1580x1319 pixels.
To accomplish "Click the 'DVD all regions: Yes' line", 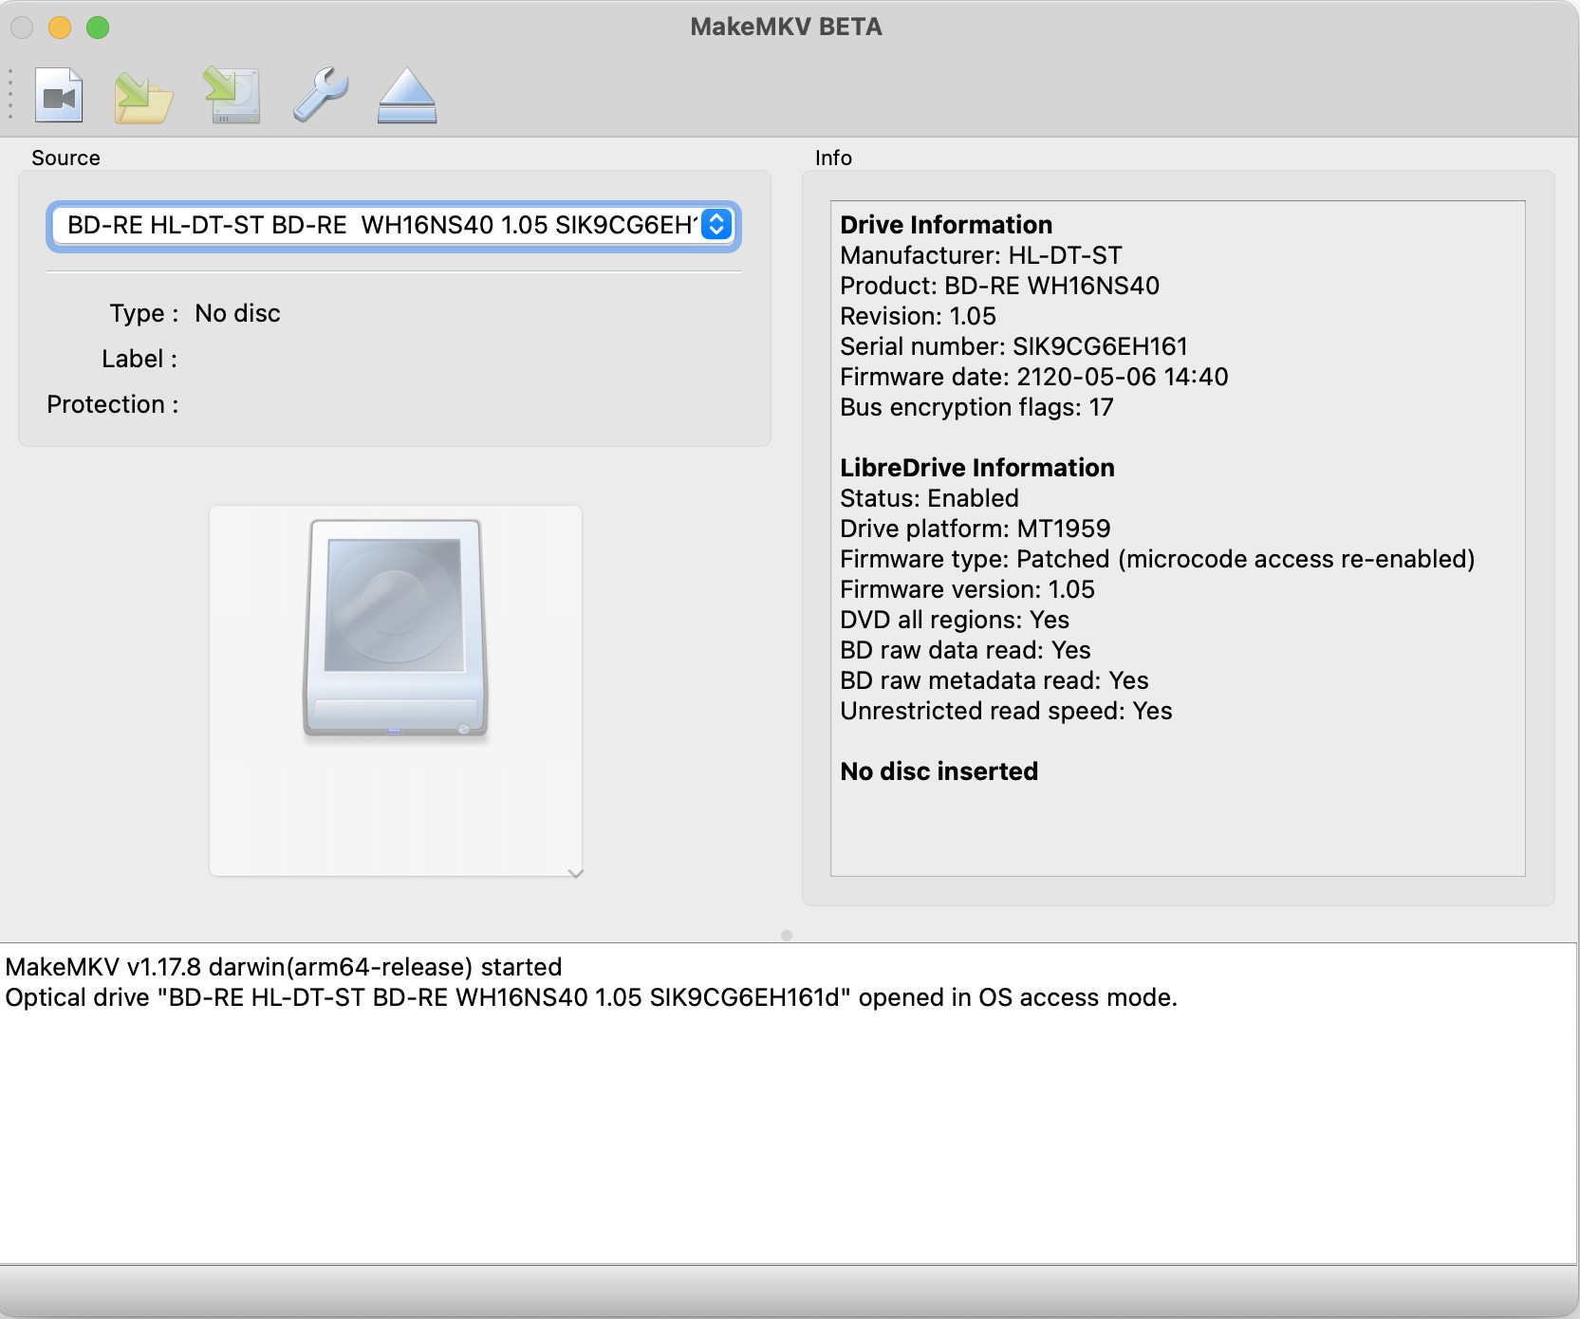I will 955,620.
